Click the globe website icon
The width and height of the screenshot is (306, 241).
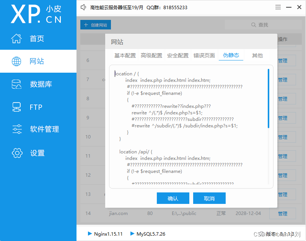pos(16,61)
